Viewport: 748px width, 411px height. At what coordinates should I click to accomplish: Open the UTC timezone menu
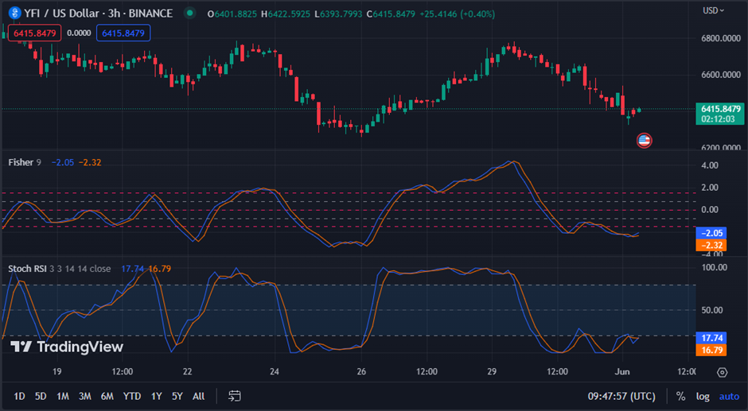(623, 396)
